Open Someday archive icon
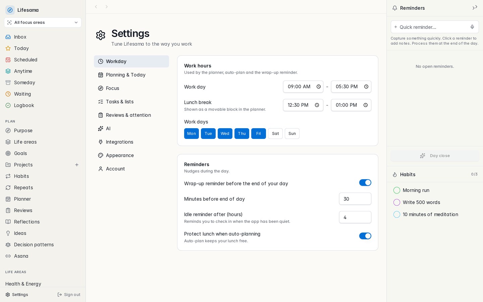Image resolution: width=483 pixels, height=302 pixels. [x=8, y=83]
